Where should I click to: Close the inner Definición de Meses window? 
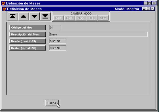click(x=152, y=9)
